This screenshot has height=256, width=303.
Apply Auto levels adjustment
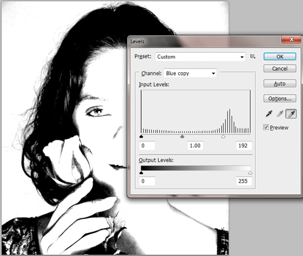click(280, 84)
